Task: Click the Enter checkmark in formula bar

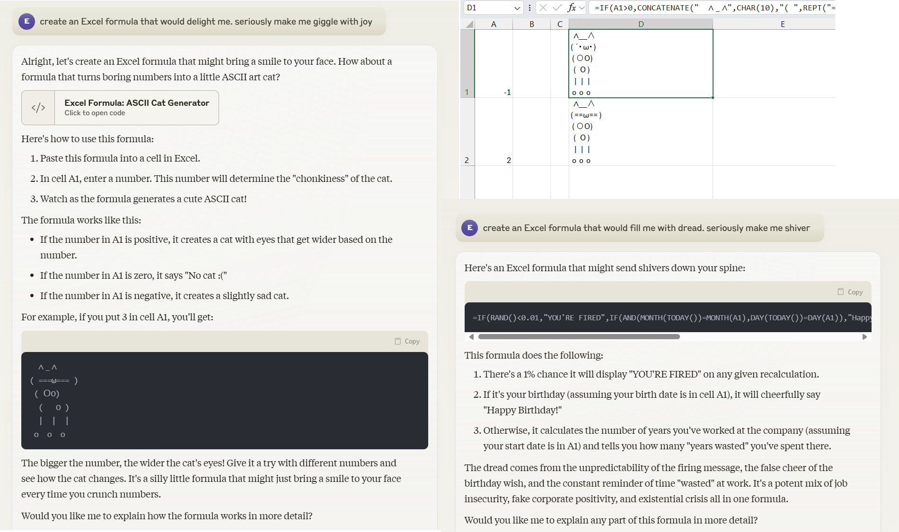Action: pyautogui.click(x=557, y=8)
